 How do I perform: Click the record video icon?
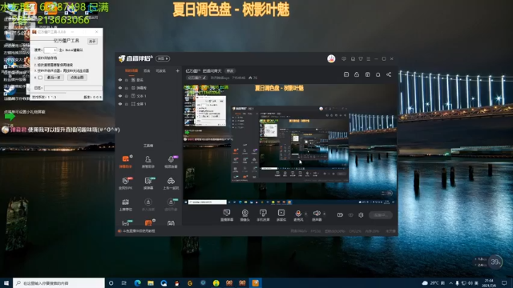click(340, 215)
